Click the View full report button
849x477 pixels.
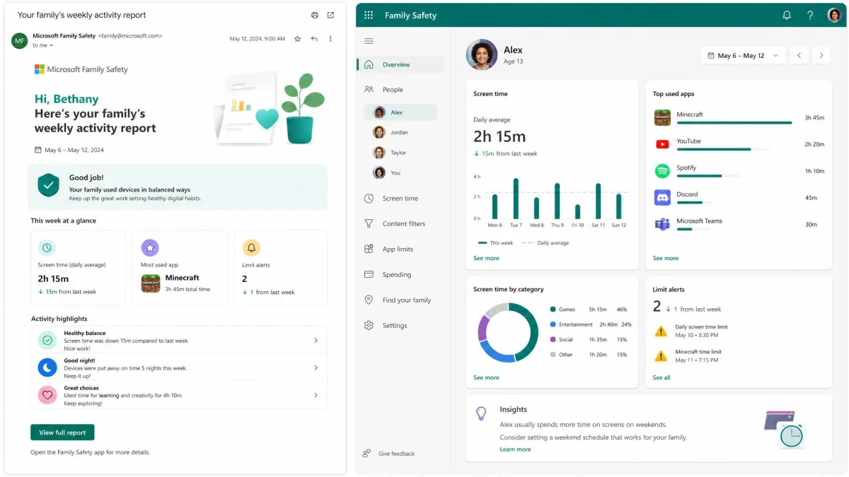pyautogui.click(x=62, y=432)
